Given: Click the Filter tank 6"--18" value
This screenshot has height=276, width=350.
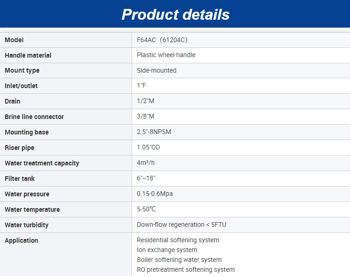Looking at the screenshot, I should pos(146,179).
